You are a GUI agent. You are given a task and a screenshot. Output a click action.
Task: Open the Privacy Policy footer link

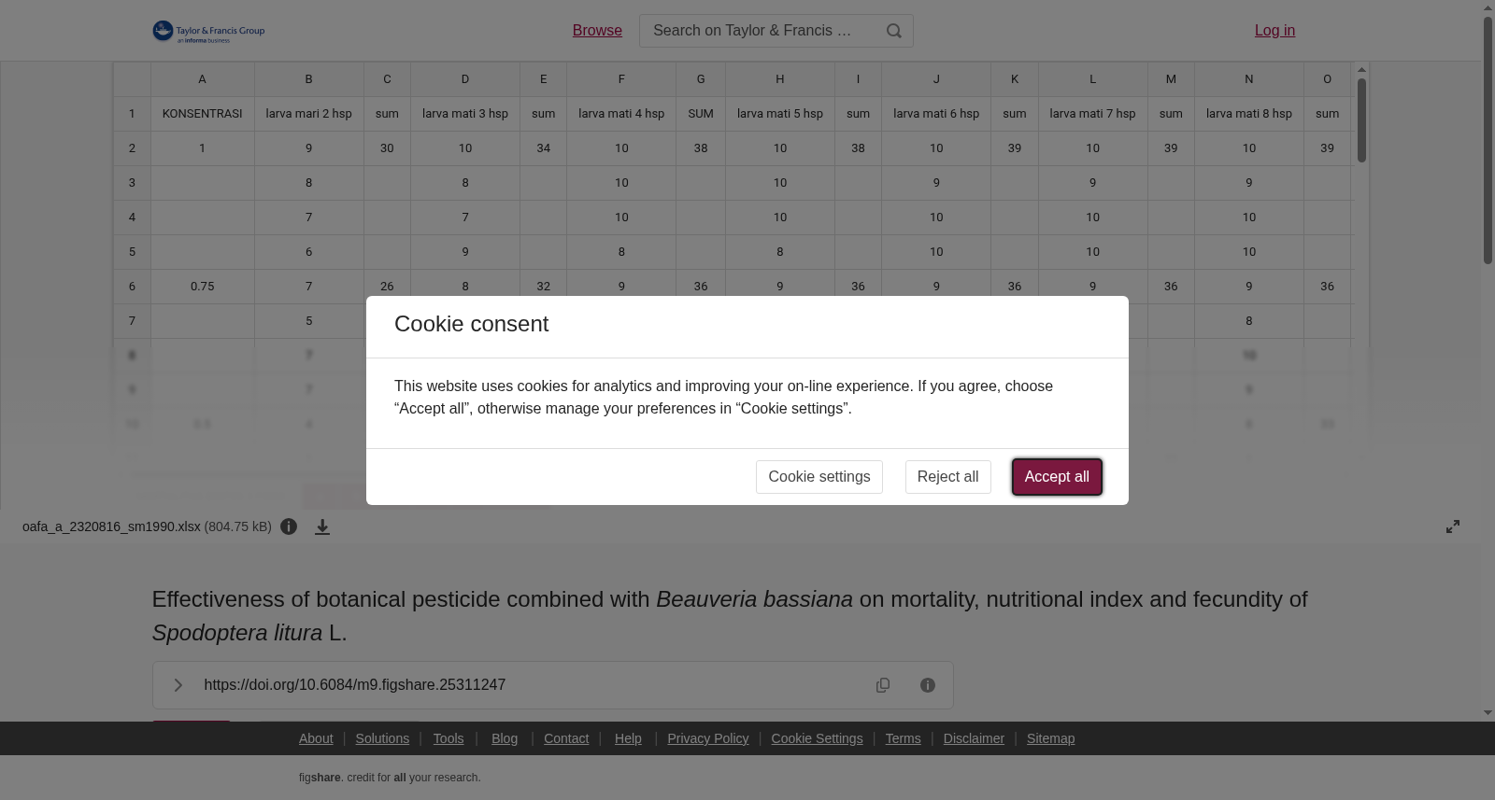[x=708, y=738]
